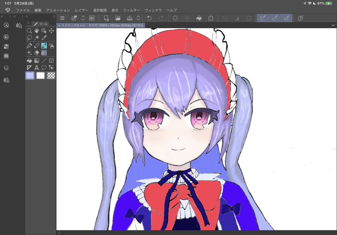Expand the up-down arrows next to Save
Screen dimensions: 337x235
[138, 18]
